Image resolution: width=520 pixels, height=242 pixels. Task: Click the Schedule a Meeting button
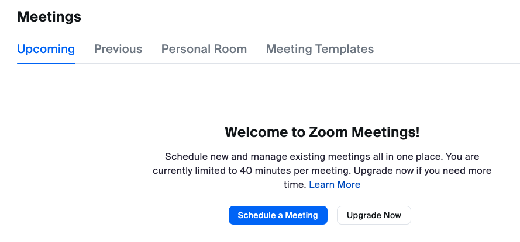[x=278, y=215]
